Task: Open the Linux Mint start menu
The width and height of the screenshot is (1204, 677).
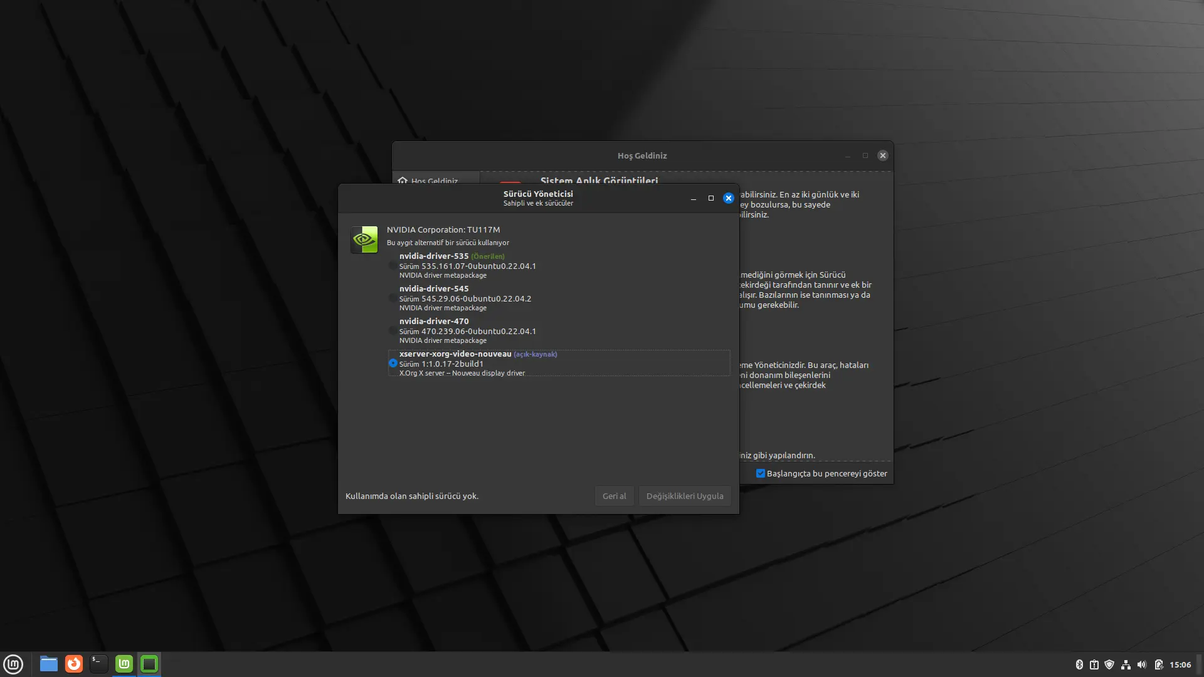Action: coord(13,664)
